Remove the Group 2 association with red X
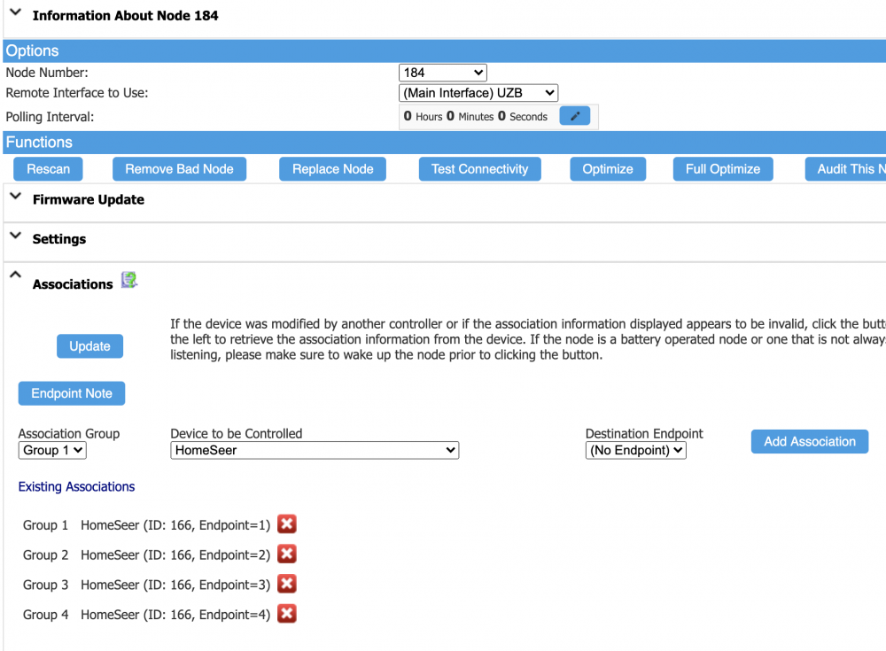 tap(286, 554)
